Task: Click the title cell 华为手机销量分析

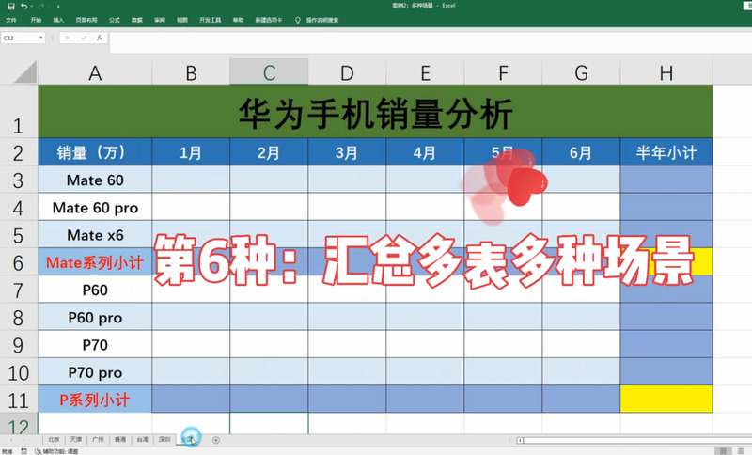Action: (x=375, y=112)
